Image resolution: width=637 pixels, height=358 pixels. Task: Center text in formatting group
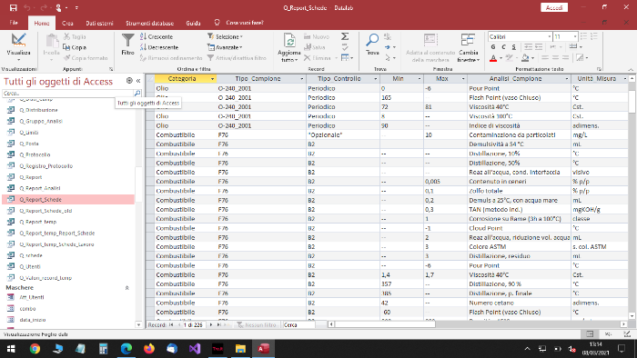pos(555,58)
